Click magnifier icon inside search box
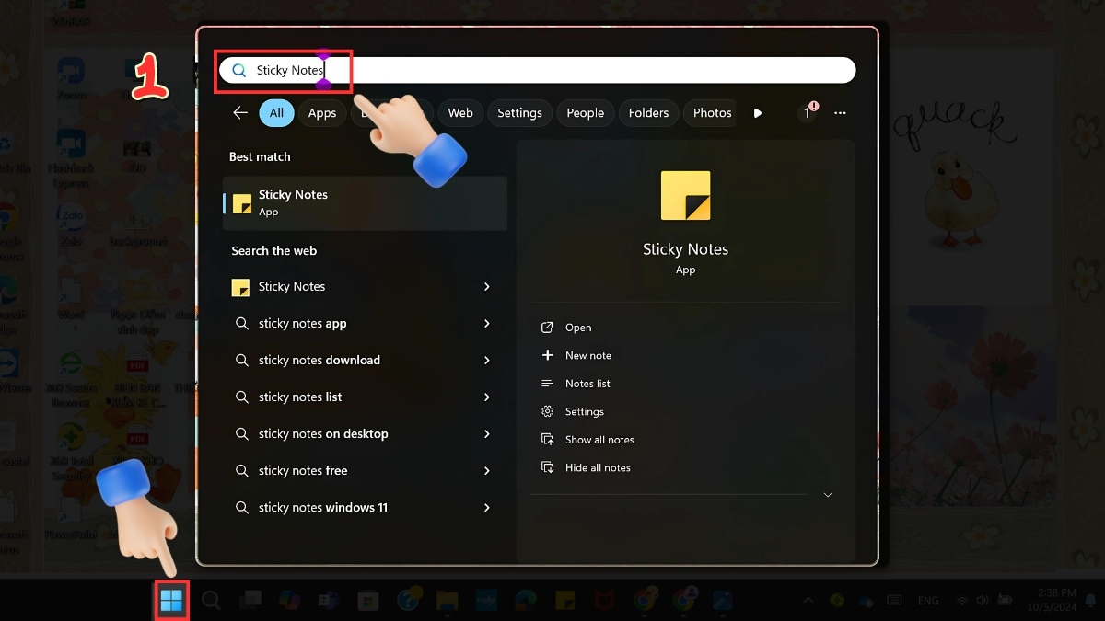The image size is (1105, 621). tap(239, 70)
